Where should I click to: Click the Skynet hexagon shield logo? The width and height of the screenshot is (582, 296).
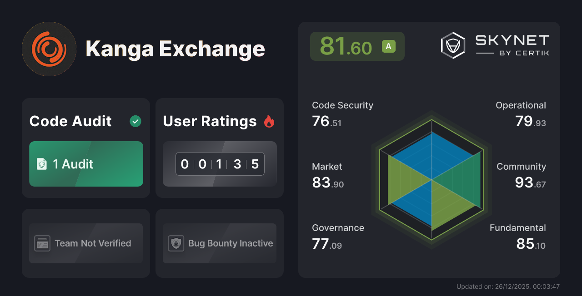pos(452,45)
